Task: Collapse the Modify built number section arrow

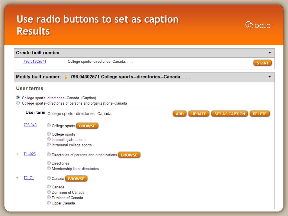Action: [270, 76]
